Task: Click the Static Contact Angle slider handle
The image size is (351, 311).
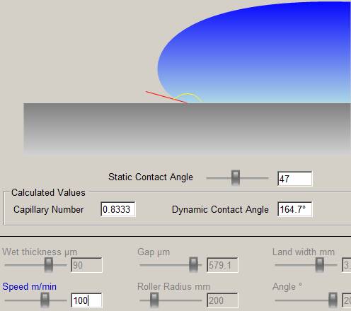Action: tap(235, 177)
